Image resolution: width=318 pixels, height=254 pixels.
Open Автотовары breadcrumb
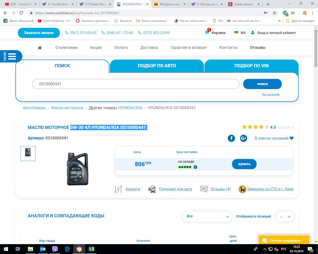(x=34, y=108)
